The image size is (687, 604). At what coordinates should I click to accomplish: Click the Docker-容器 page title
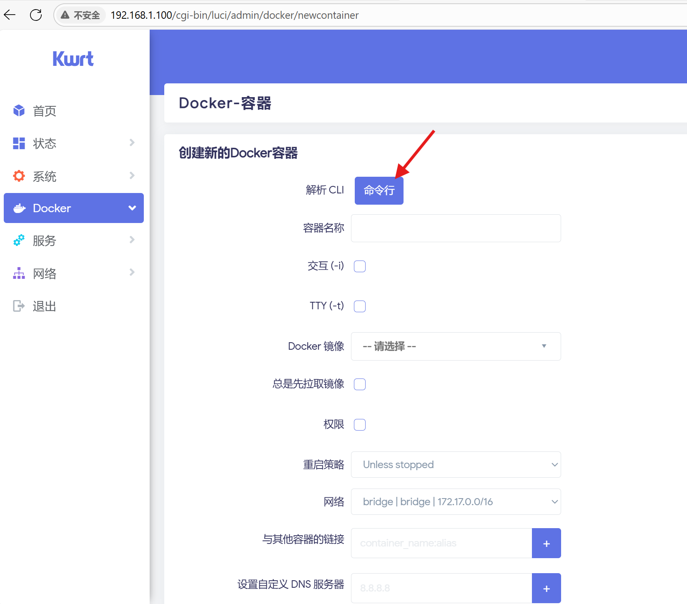pyautogui.click(x=225, y=103)
